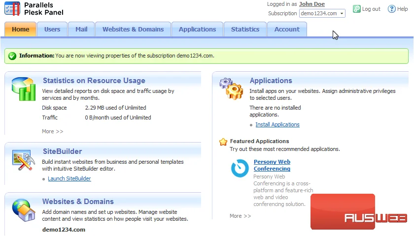Open the Users tab
The width and height of the screenshot is (414, 236).
pos(52,29)
